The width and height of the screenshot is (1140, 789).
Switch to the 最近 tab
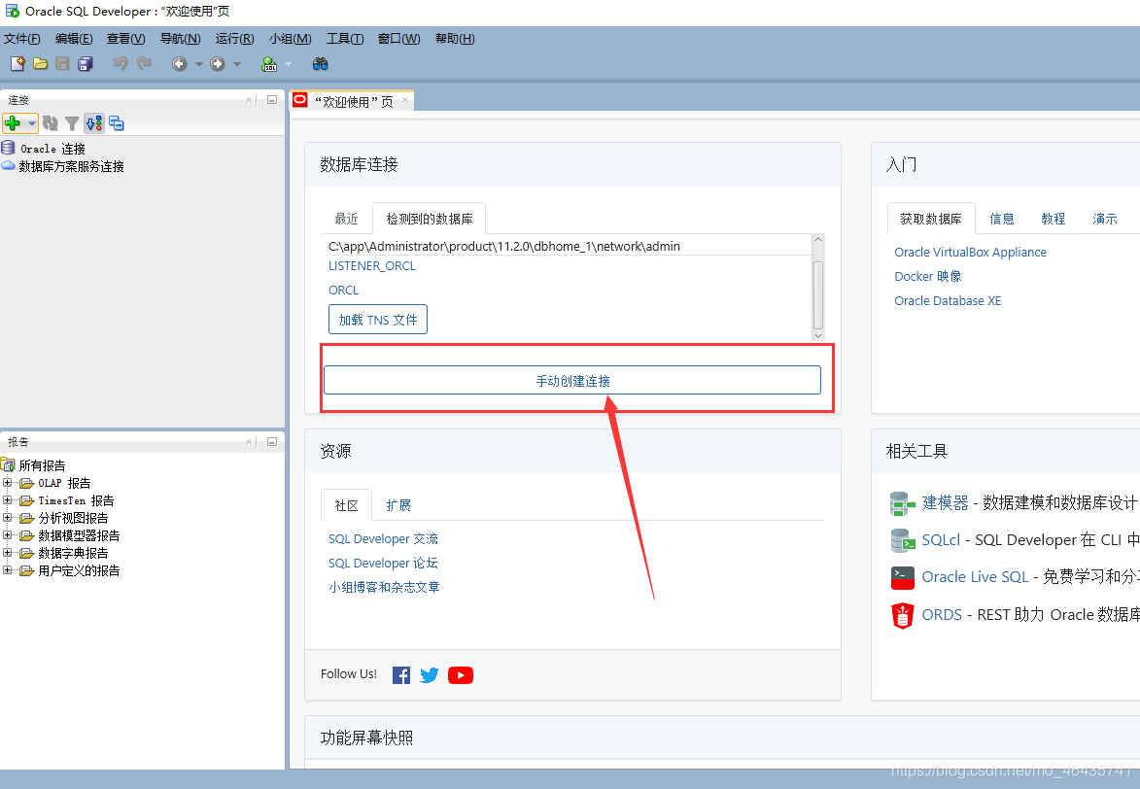(x=346, y=219)
